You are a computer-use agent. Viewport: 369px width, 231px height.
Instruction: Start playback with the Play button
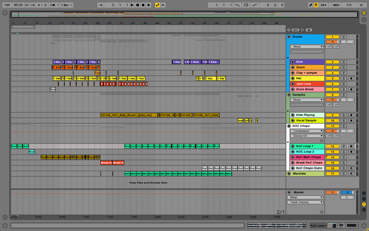tap(132, 5)
